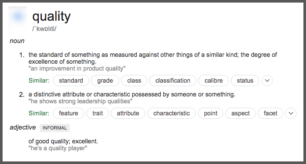Choose the characteristic synonym chip
The width and height of the screenshot is (306, 164).
click(172, 113)
